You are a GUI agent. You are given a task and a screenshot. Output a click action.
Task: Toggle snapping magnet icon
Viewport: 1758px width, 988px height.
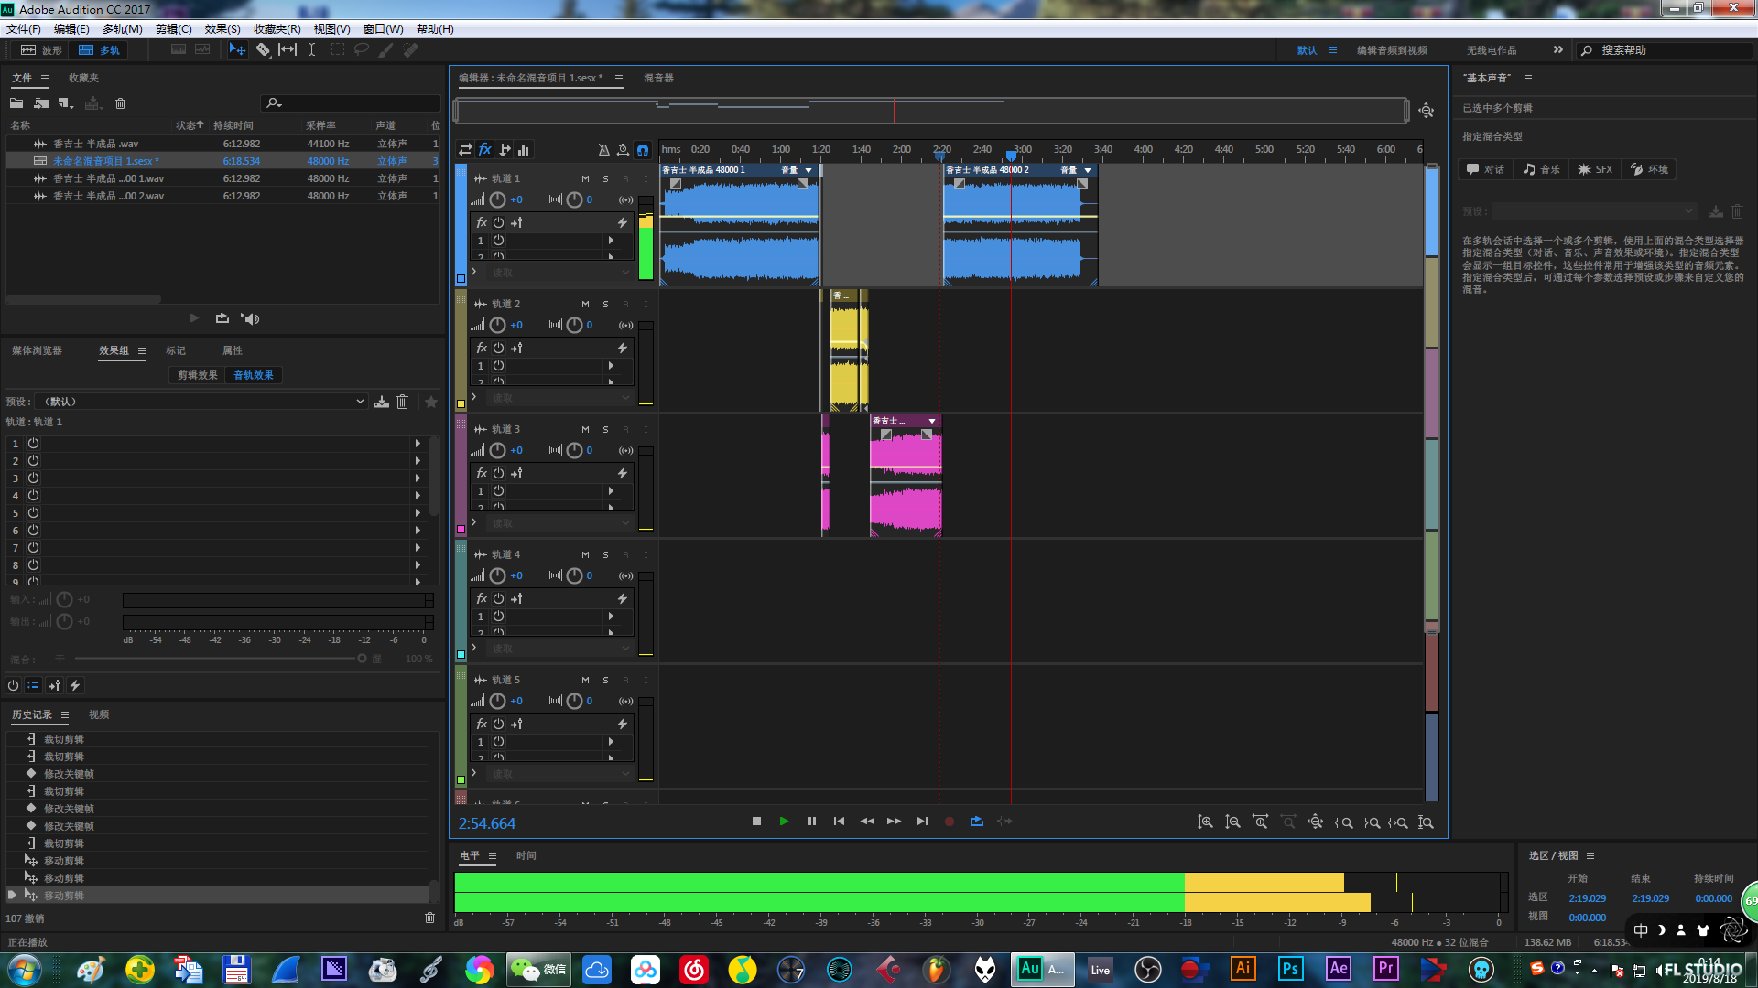[x=643, y=150]
